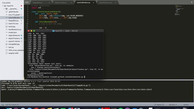This screenshot has width=194, height=109.
Task: Click the terminal title 'Hack112 — -bash — 80×24'
Action: pos(66,31)
